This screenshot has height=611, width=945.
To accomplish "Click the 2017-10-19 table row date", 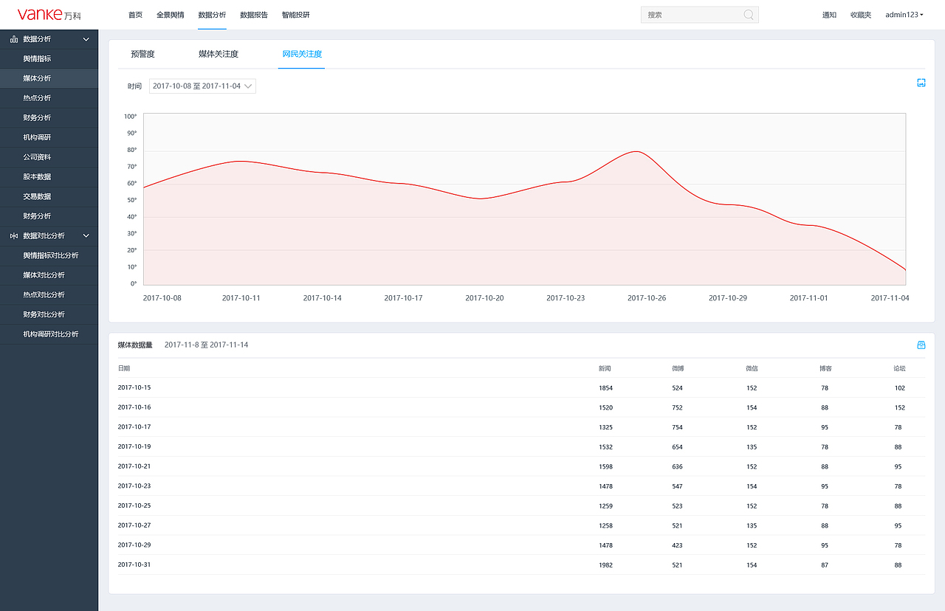I will point(134,446).
